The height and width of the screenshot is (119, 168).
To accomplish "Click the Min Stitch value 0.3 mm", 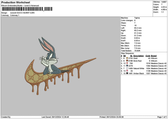I will point(137,46).
